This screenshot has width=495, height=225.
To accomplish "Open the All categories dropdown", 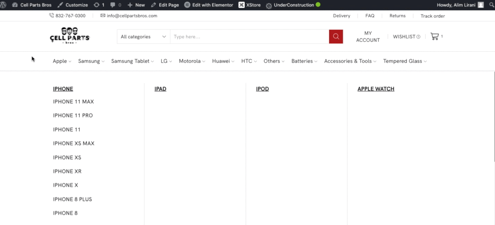I will point(144,37).
